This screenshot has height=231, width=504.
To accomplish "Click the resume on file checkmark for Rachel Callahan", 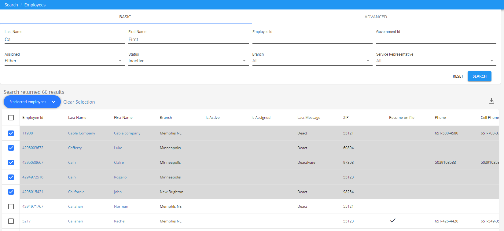I will click(x=393, y=221).
